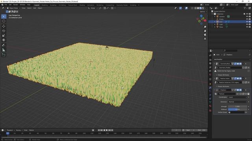The height and width of the screenshot is (141, 252).
Task: Open the Output properties tab
Action: pyautogui.click(x=210, y=63)
